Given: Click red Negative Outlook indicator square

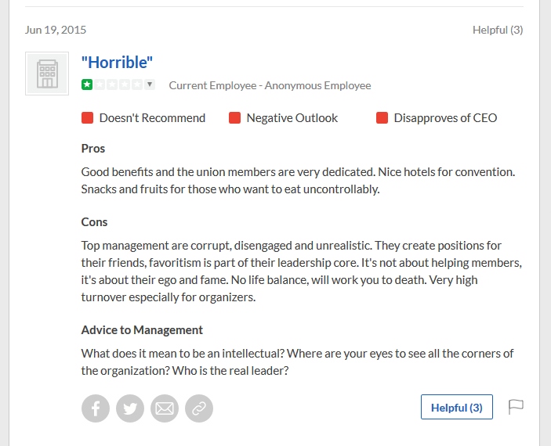Looking at the screenshot, I should tap(234, 118).
